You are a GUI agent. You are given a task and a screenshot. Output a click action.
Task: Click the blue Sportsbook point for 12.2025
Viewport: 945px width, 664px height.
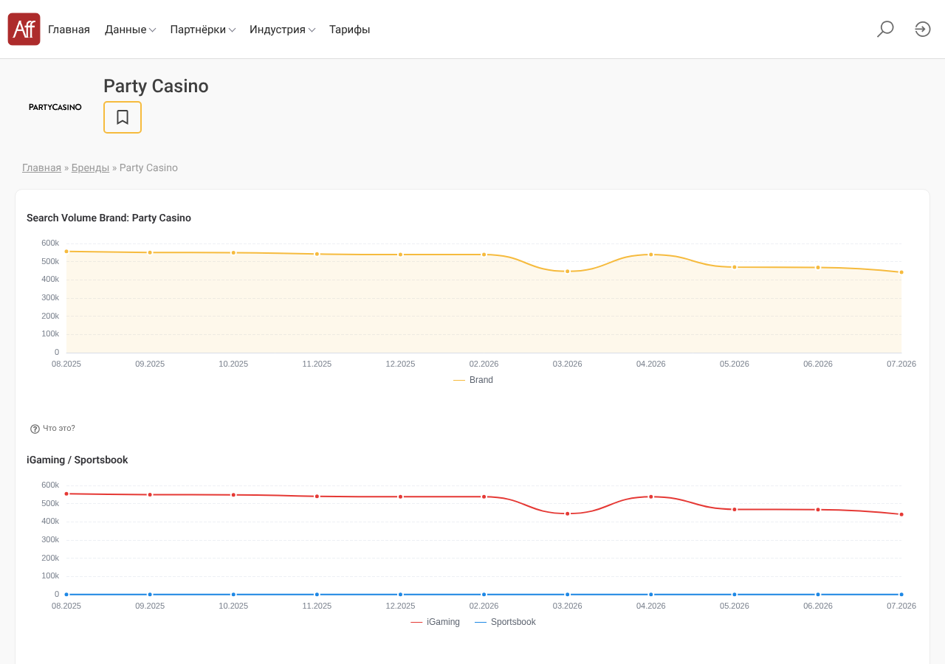point(401,594)
